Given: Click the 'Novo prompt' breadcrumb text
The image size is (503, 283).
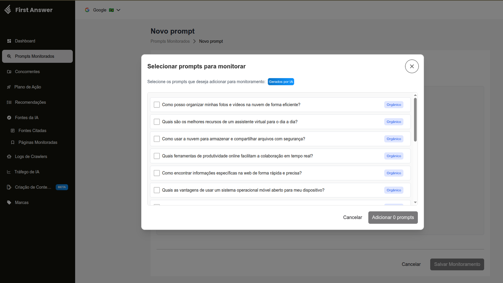Looking at the screenshot, I should click(x=211, y=41).
